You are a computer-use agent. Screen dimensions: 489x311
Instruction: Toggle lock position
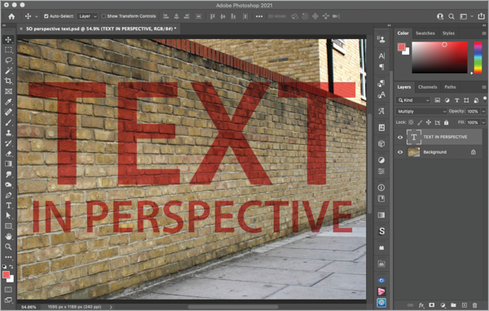(429, 122)
